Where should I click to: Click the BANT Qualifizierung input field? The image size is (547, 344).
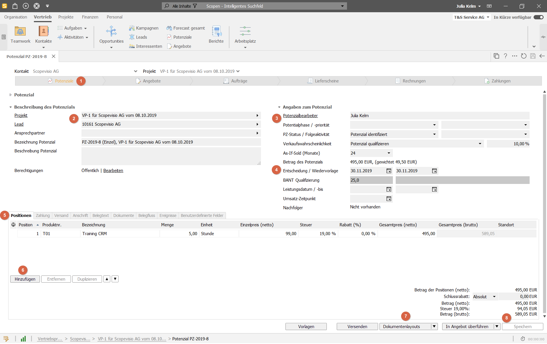point(371,180)
